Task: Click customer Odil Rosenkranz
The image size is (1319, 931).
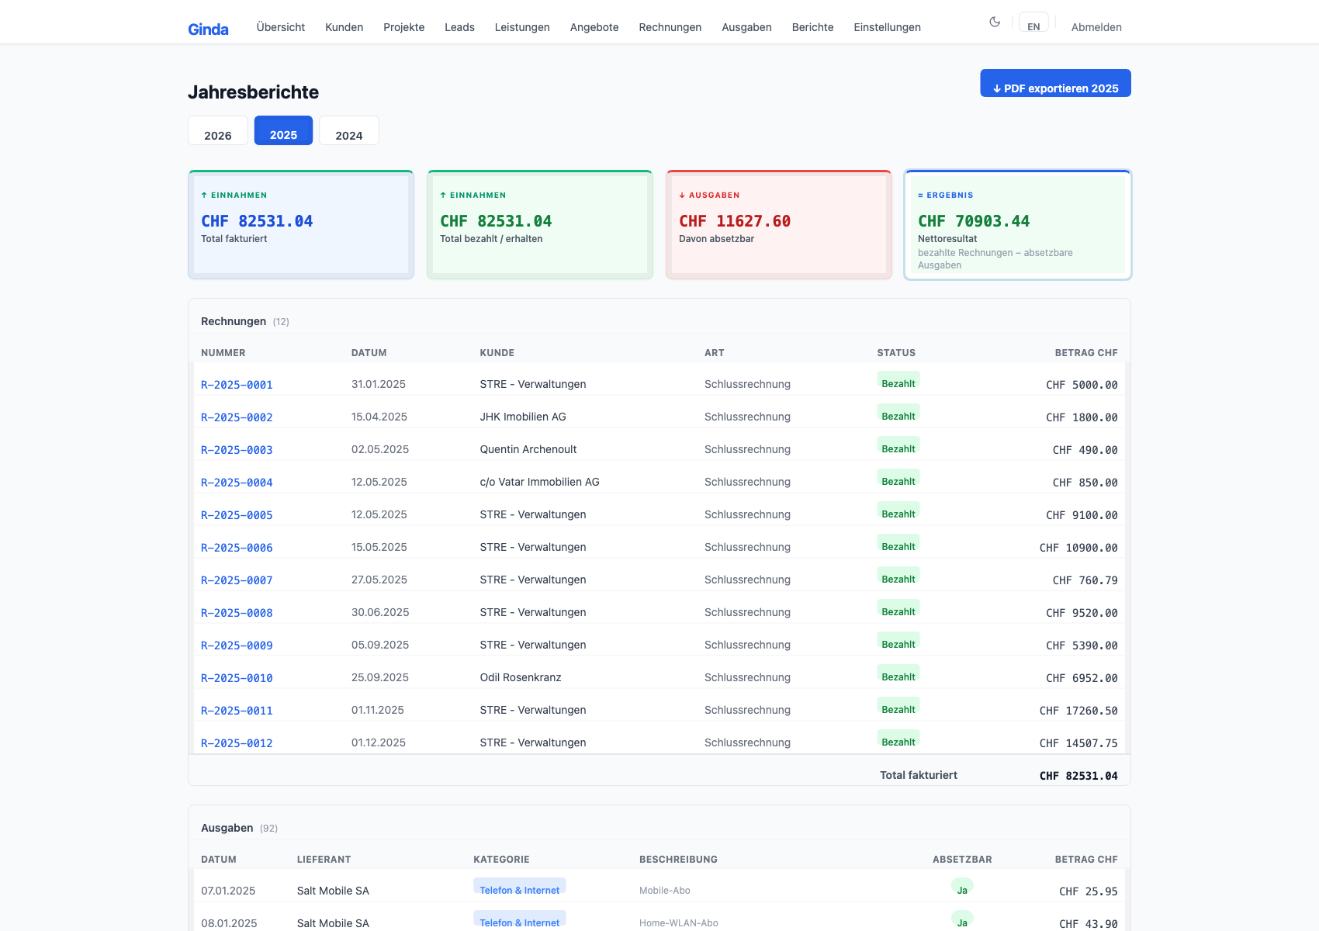Action: coord(521,677)
